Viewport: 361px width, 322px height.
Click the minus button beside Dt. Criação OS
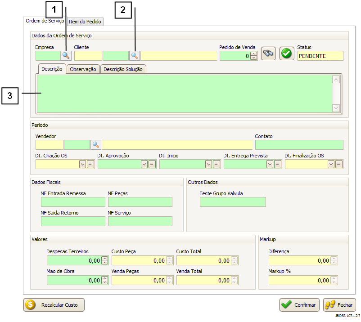tap(90, 164)
